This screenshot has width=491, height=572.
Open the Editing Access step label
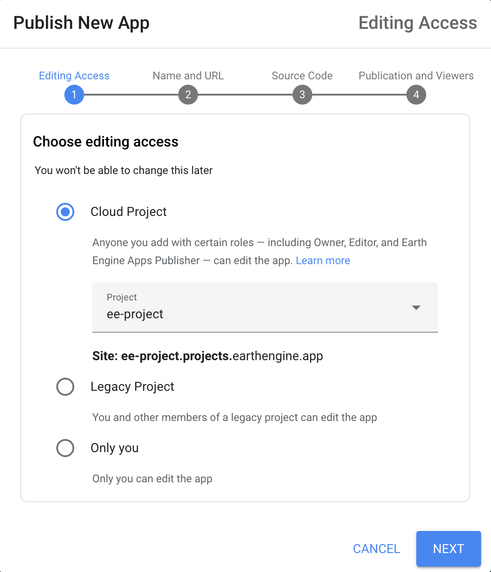[x=74, y=76]
